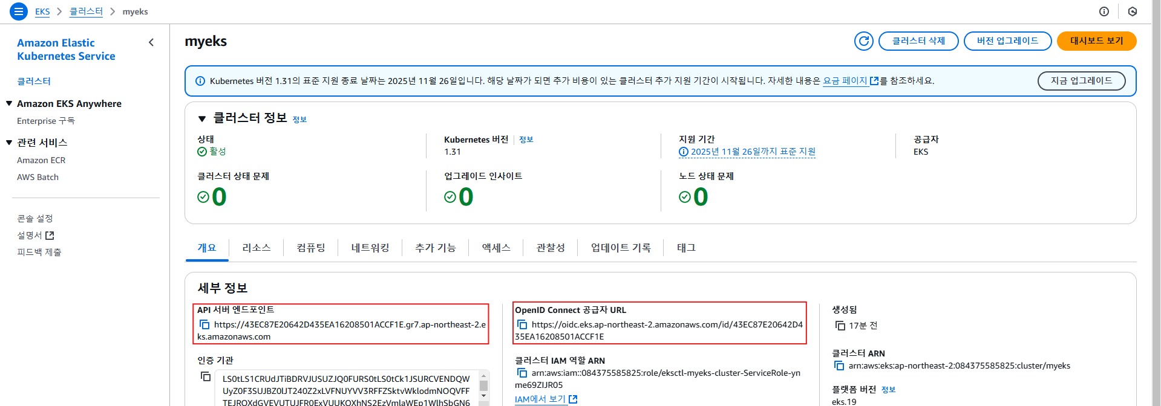Click the info icon in support period link
This screenshot has height=406, width=1161.
coord(684,152)
